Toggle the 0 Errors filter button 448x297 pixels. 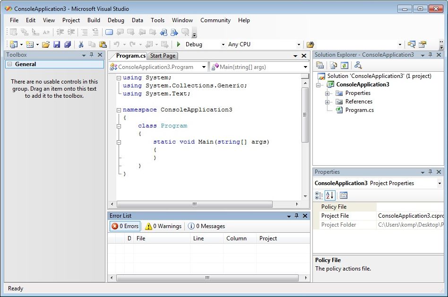(125, 226)
